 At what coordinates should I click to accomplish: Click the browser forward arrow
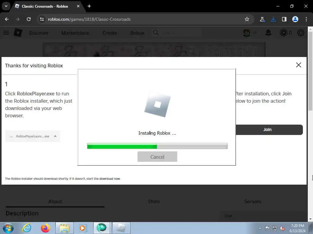pos(18,19)
